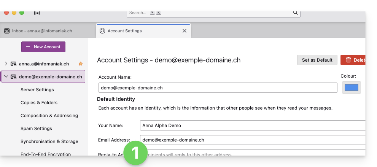377x167 pixels.
Task: Click the orange default-account star icon
Action: [80, 64]
